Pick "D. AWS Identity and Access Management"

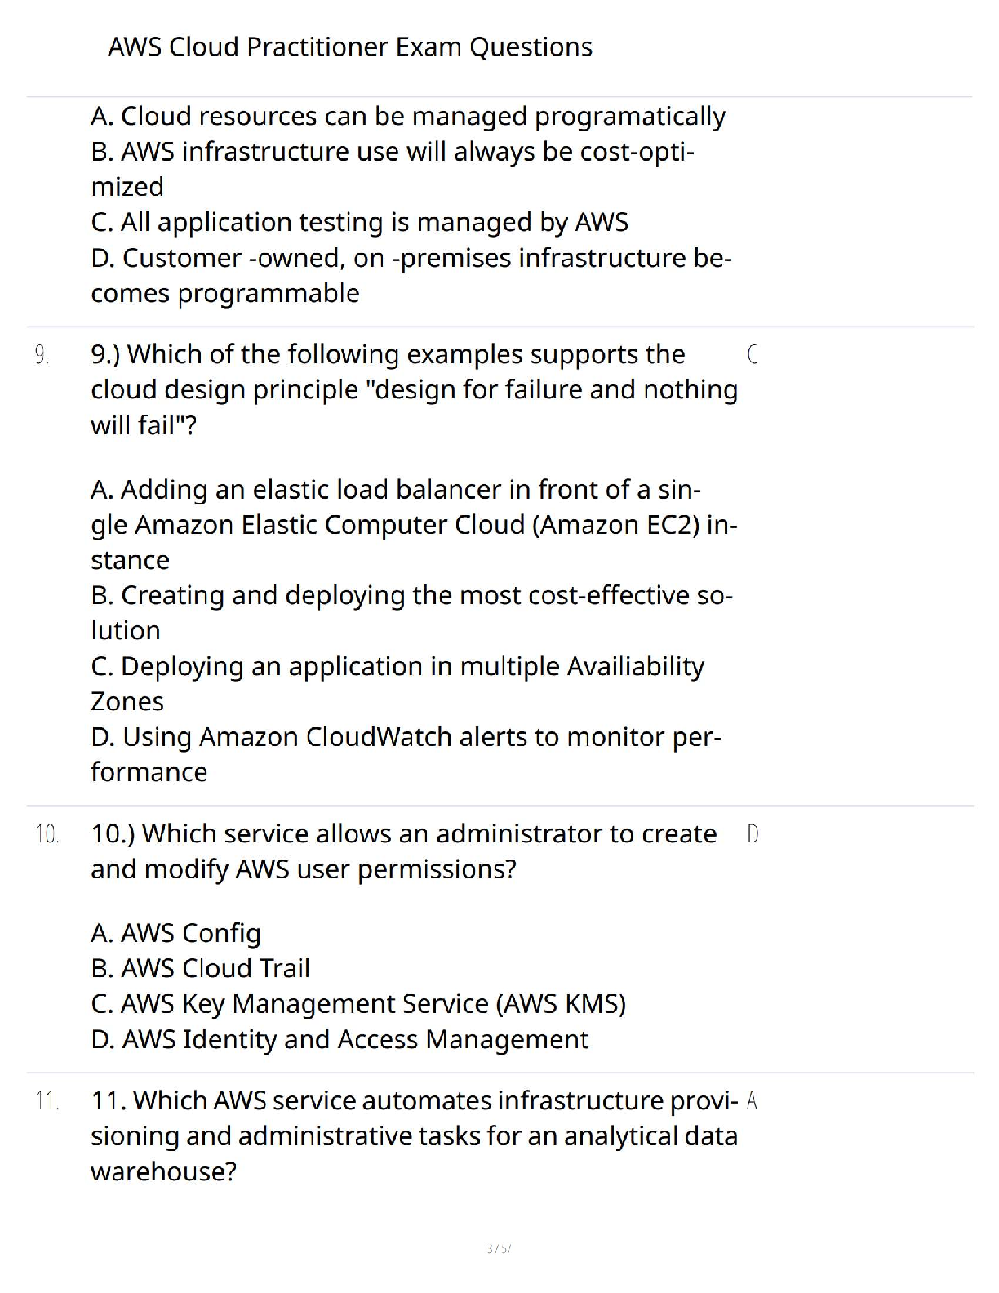340,1039
